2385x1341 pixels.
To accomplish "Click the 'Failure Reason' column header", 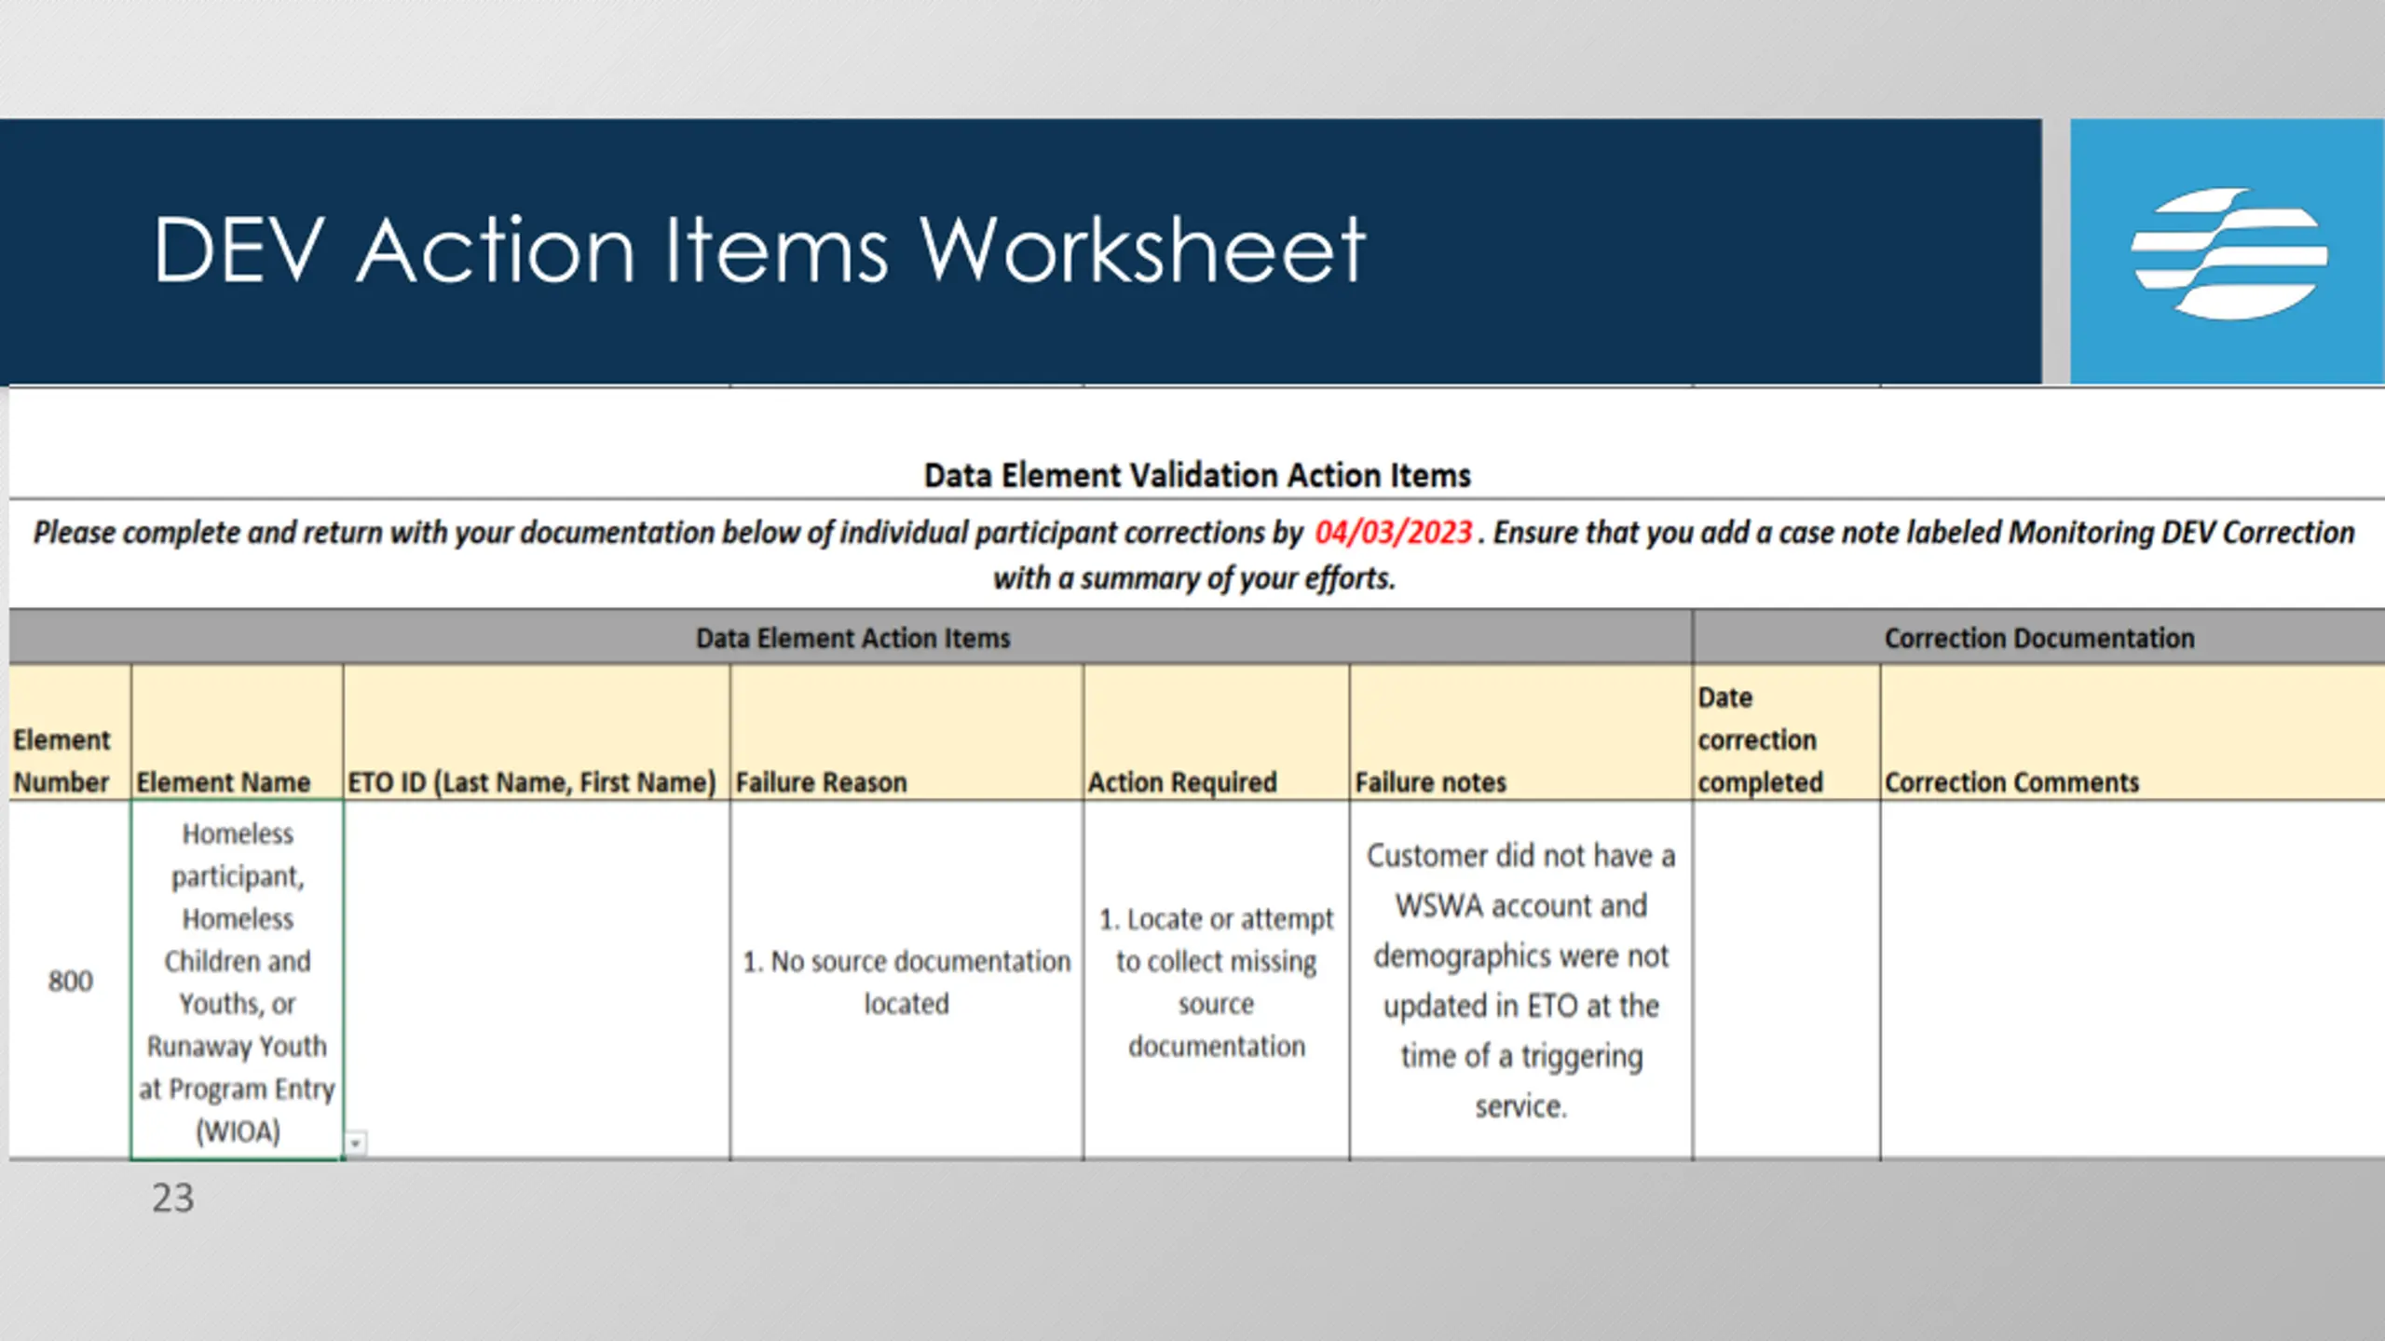I will click(x=906, y=733).
